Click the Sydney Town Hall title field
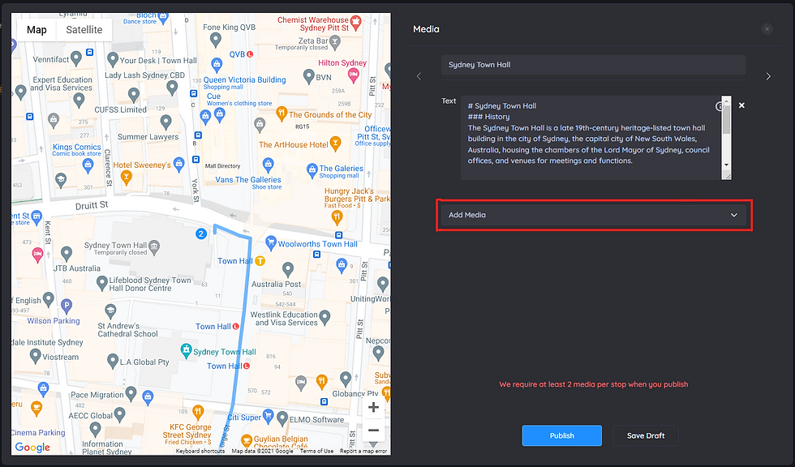 pyautogui.click(x=593, y=65)
